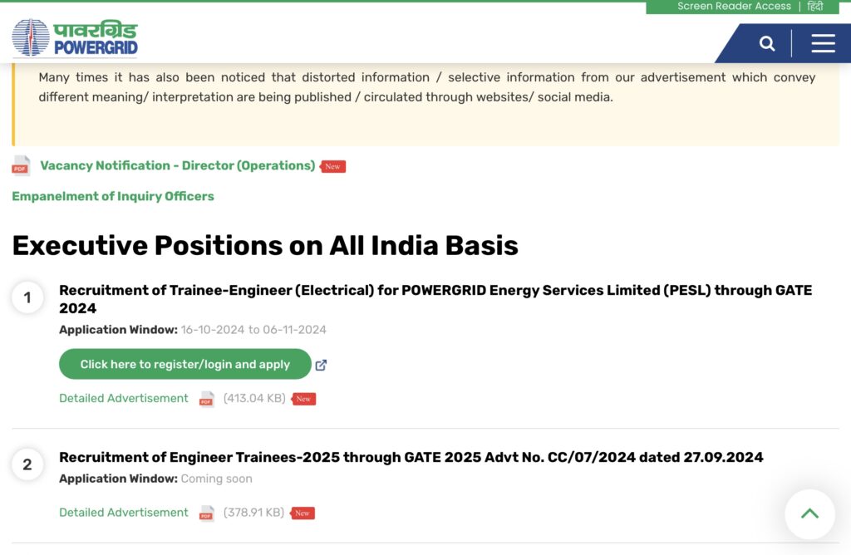
Task: Click the (413.04 KB) file size text
Action: coord(254,398)
